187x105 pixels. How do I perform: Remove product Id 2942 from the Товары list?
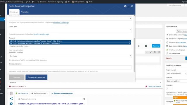coord(130,41)
